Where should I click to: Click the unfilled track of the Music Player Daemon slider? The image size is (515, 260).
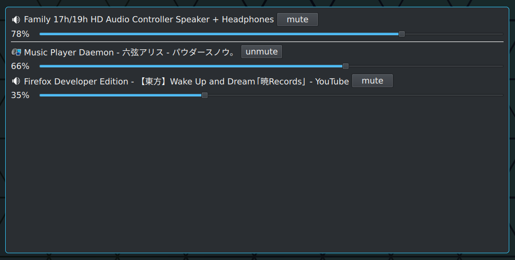click(424, 66)
